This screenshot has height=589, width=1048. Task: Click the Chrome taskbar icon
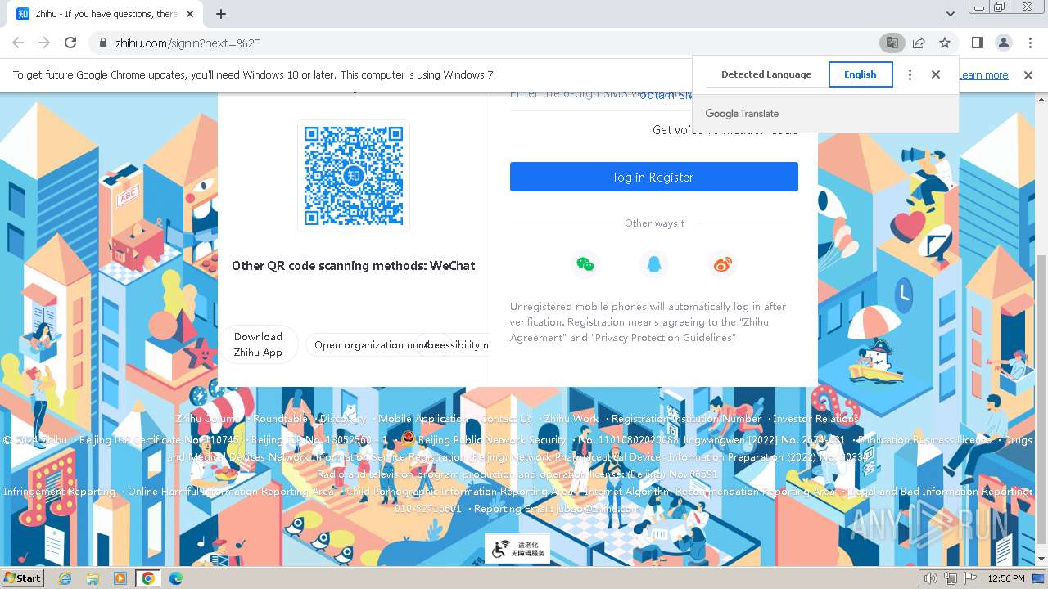[147, 578]
